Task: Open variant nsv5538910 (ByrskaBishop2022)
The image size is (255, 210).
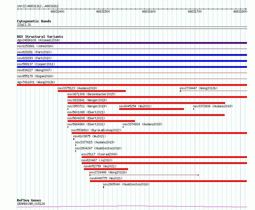Action: coord(97,130)
